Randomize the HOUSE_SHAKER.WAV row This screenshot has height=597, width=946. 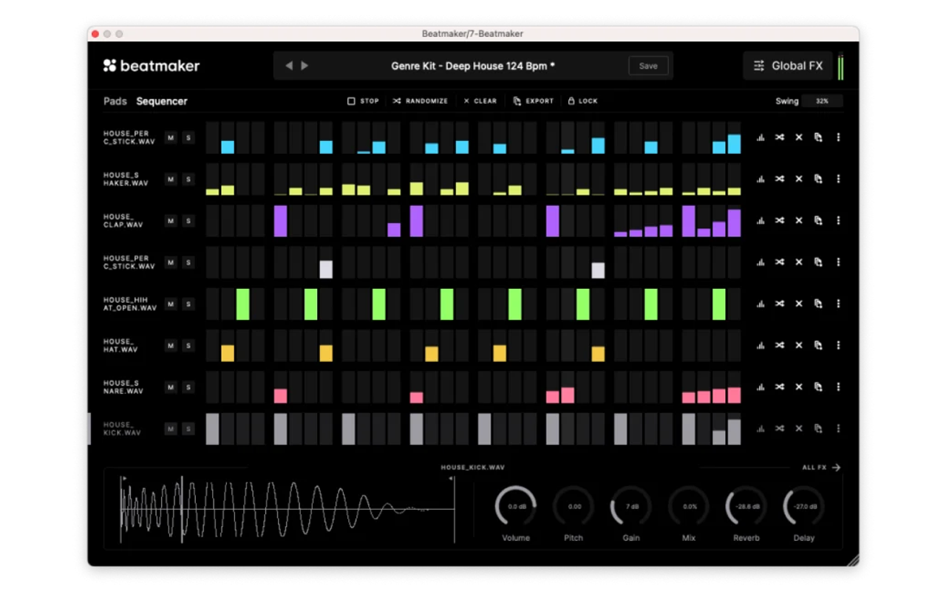click(x=780, y=179)
